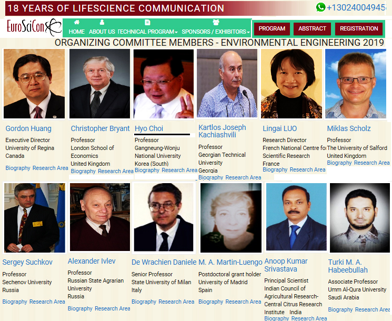The height and width of the screenshot is (321, 392).
Task: Open the Home menu item
Action: [76, 32]
